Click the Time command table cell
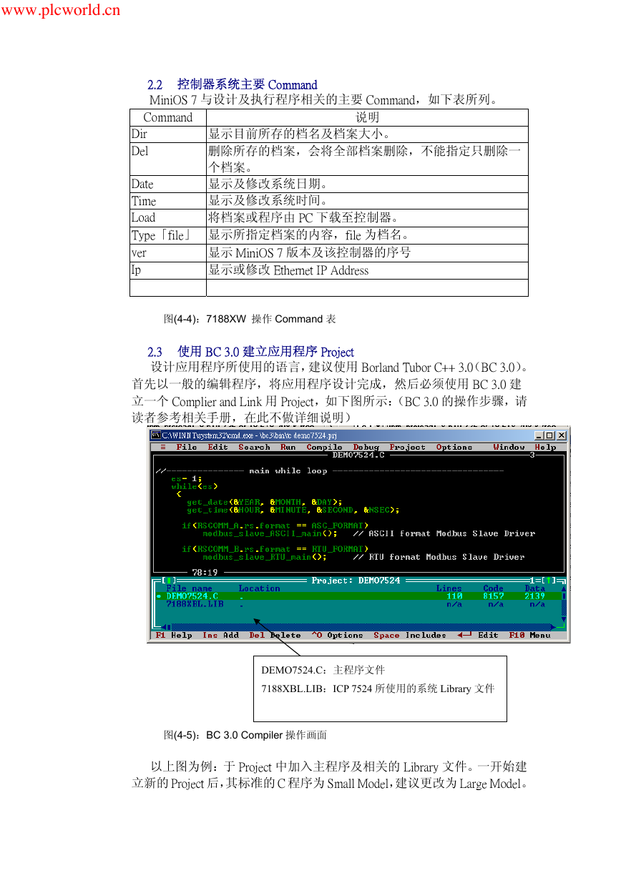Image resolution: width=621 pixels, height=878 pixels. (168, 201)
